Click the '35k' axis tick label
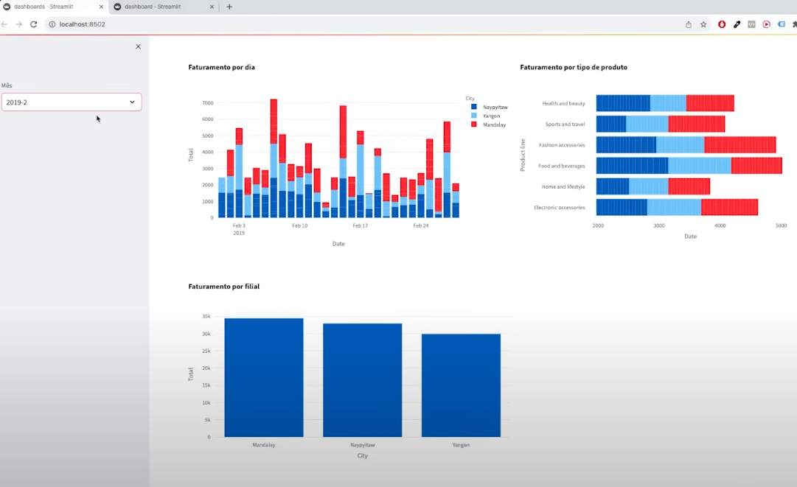This screenshot has height=487, width=797. click(x=206, y=316)
